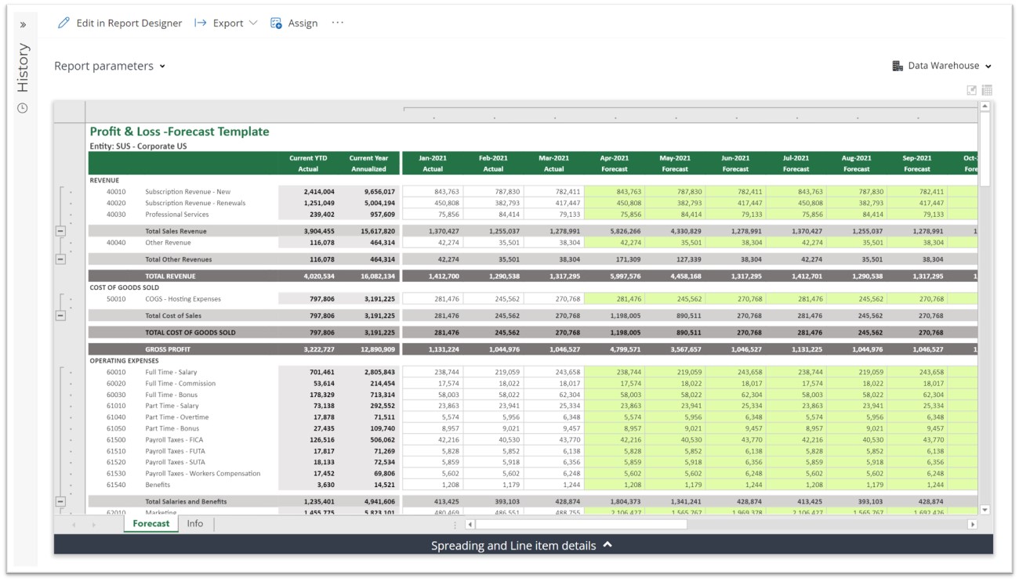
Task: Click the horizontal scrollbar thumb
Action: (580, 525)
